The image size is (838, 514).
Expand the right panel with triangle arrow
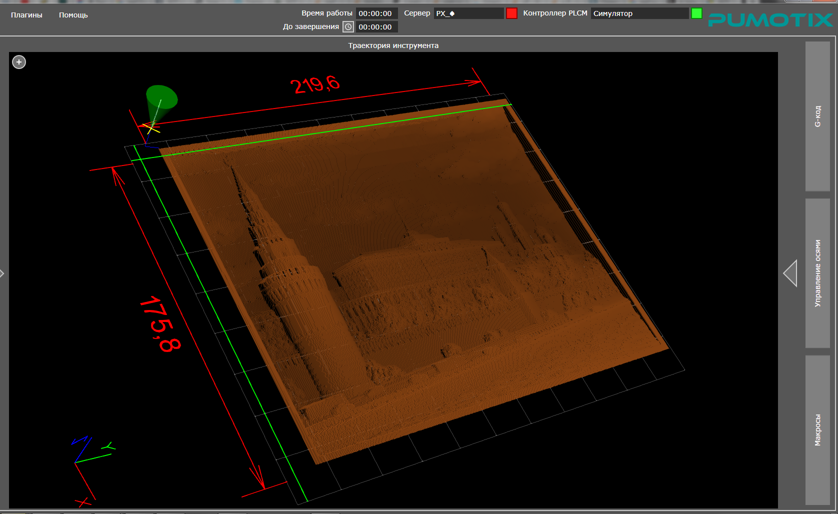tap(790, 273)
